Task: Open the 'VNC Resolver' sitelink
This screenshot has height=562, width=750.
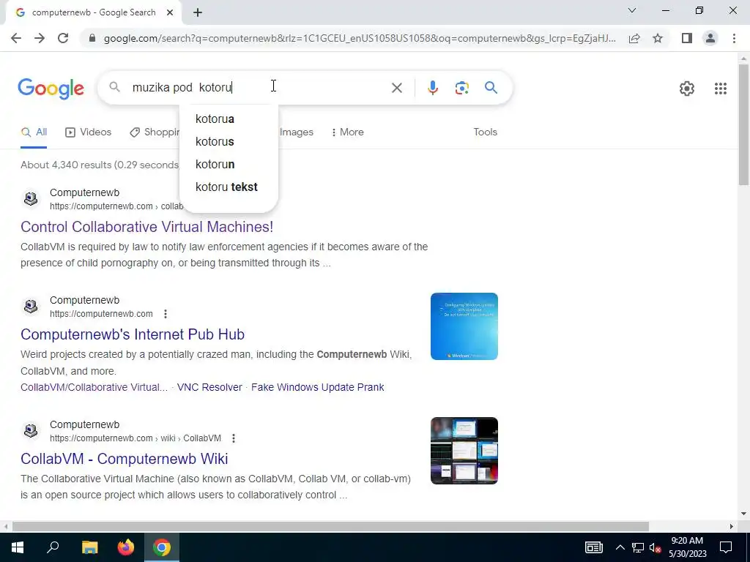Action: [x=209, y=387]
